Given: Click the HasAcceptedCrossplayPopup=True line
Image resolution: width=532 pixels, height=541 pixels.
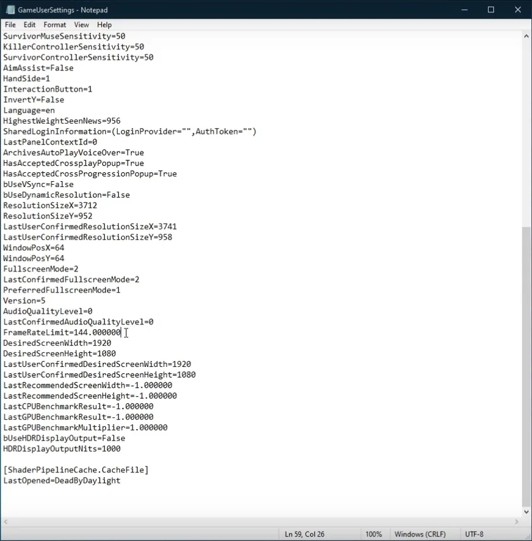Looking at the screenshot, I should click(x=73, y=163).
